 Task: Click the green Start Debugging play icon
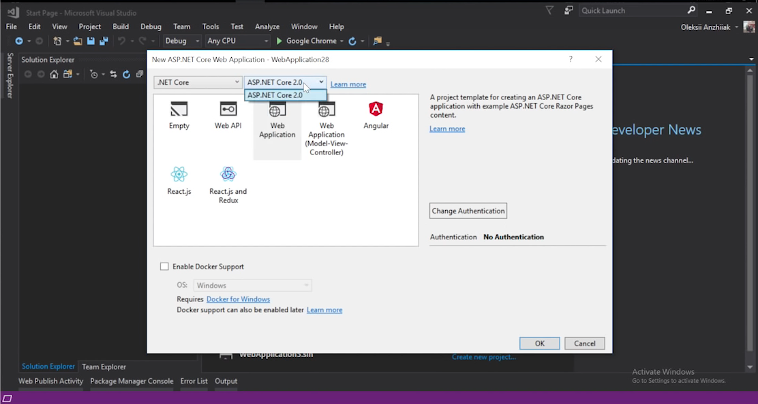pyautogui.click(x=279, y=41)
